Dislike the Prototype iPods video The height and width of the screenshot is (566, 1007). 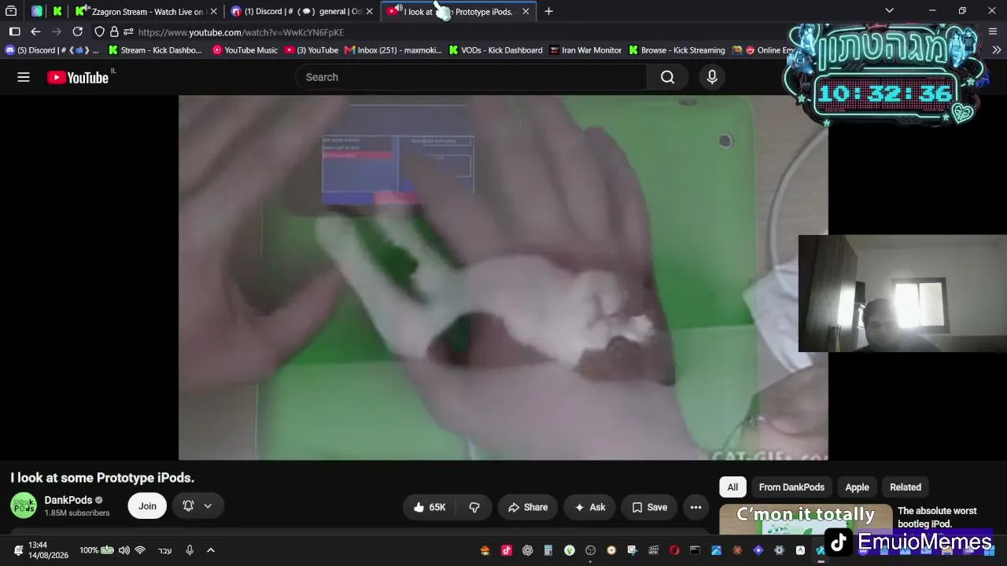(x=474, y=507)
